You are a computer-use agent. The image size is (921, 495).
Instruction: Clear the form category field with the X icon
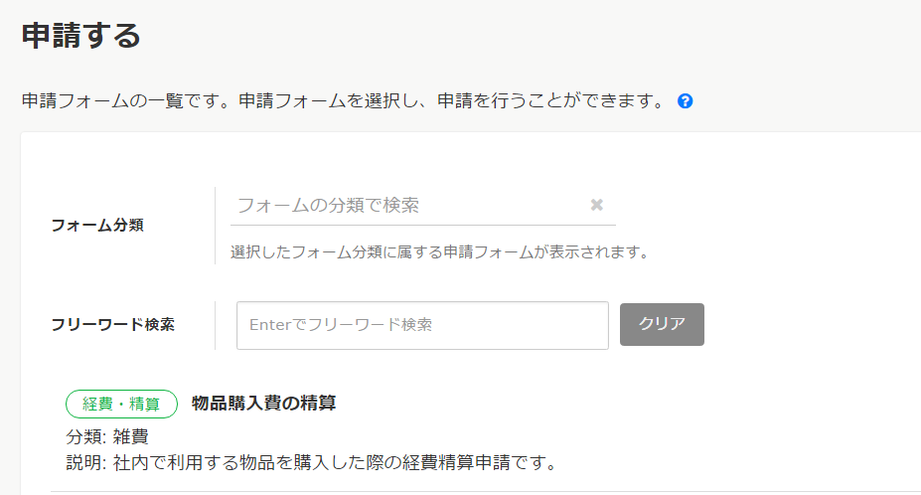pyautogui.click(x=597, y=205)
